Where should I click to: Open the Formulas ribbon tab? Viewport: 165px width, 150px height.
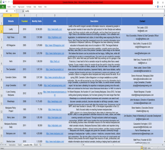coord(29,7)
